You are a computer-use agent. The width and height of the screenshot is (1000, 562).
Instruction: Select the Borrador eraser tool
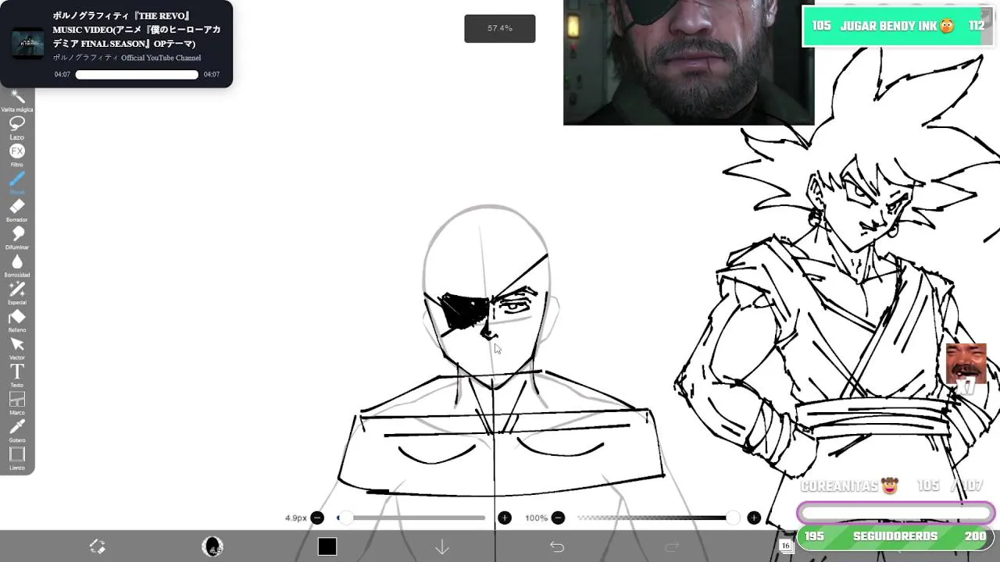tap(17, 209)
